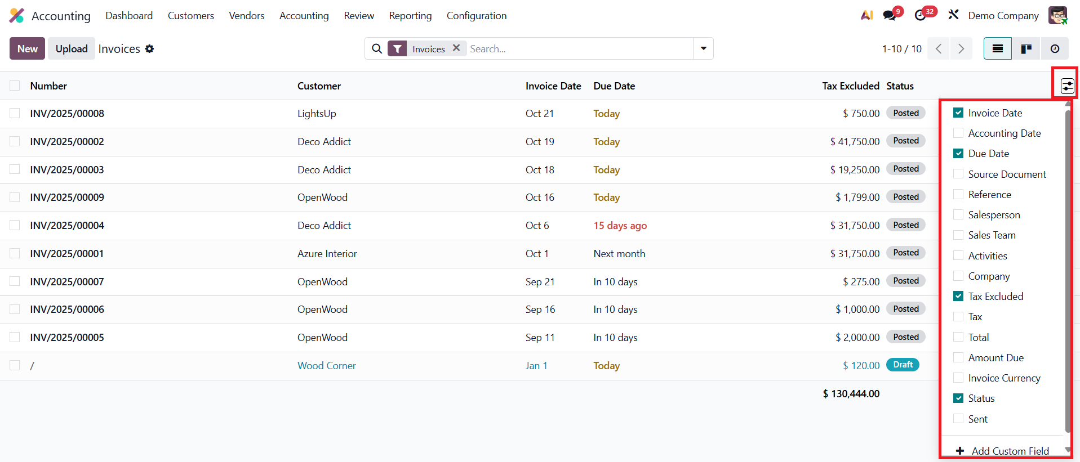Switch to Kanban view
This screenshot has height=462, width=1080.
tap(1026, 49)
